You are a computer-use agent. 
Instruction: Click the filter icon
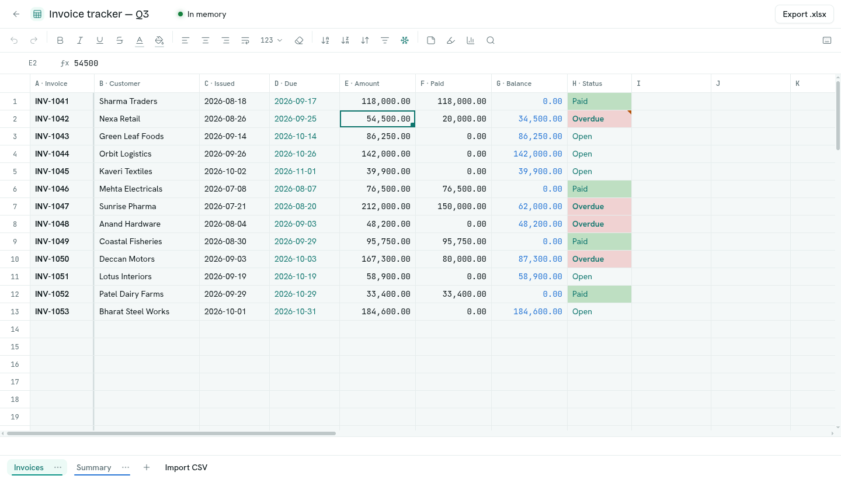385,40
